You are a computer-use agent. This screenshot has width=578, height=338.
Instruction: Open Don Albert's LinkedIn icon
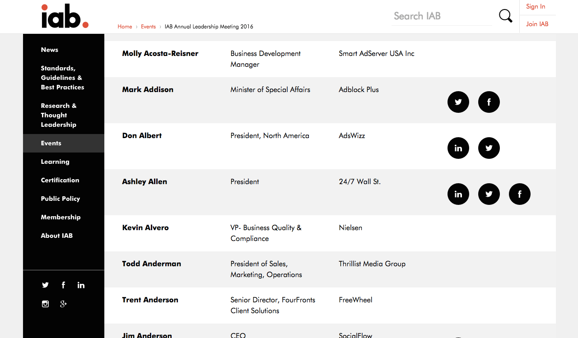coord(458,148)
